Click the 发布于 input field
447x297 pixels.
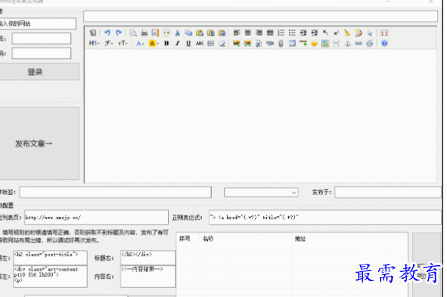tap(388, 192)
